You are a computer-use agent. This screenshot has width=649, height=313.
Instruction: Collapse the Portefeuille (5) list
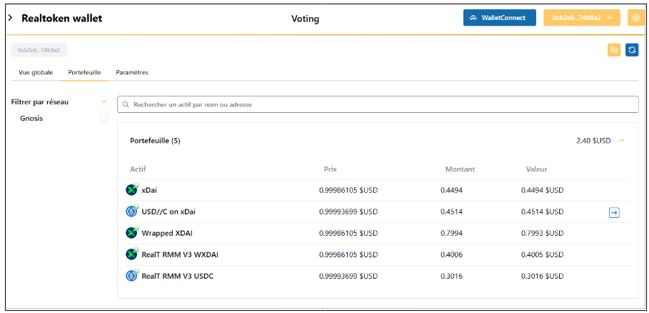pyautogui.click(x=623, y=141)
